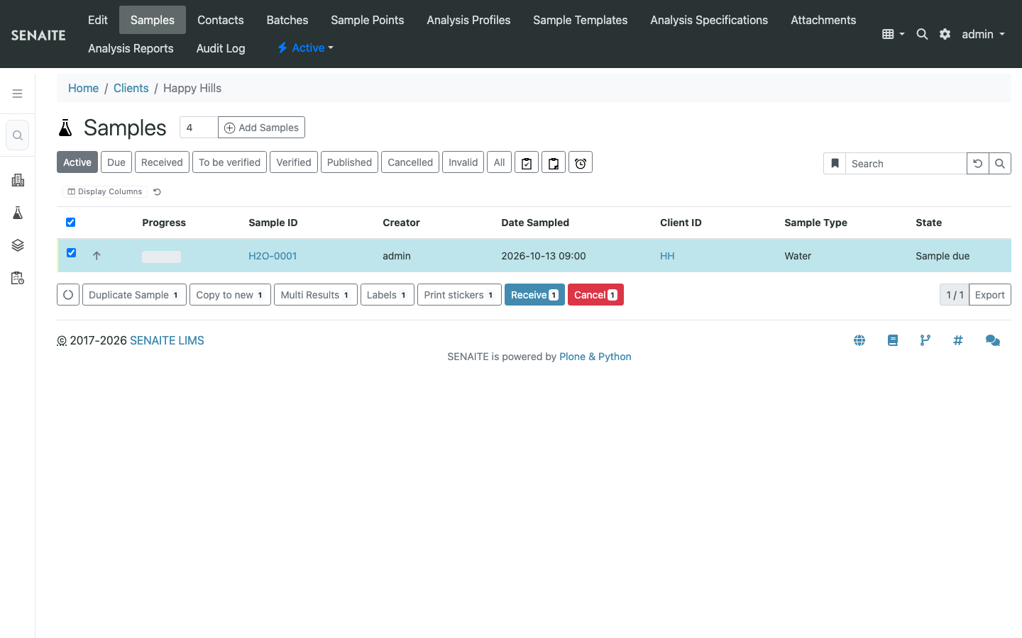Open the globe icon in footer
This screenshot has height=638, width=1022.
[859, 340]
